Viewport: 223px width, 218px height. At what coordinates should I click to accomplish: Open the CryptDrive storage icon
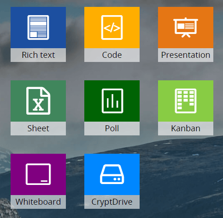point(112,174)
